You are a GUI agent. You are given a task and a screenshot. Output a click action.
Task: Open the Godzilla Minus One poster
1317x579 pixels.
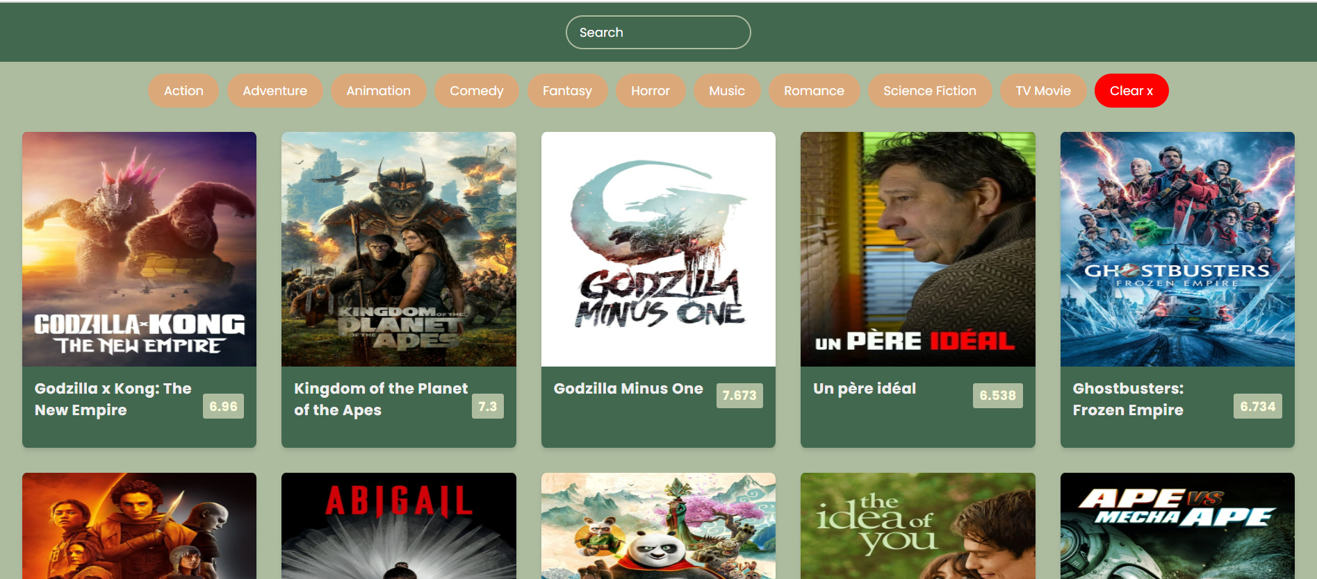[x=658, y=249]
